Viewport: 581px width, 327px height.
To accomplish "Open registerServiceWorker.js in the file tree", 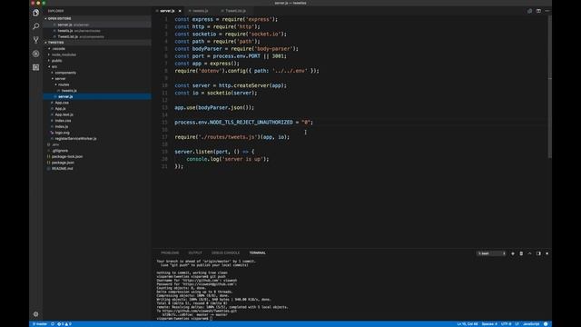I will click(x=75, y=139).
